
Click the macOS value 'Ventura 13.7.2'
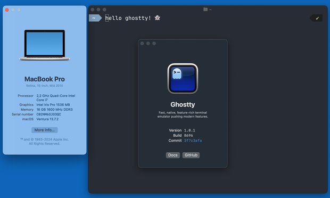click(47, 119)
